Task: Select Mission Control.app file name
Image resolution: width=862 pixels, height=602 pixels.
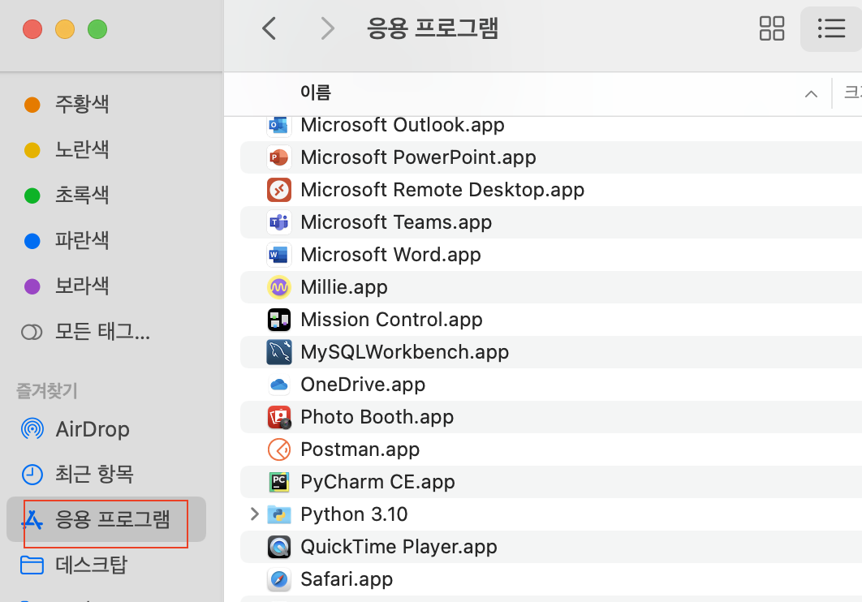Action: [x=391, y=320]
